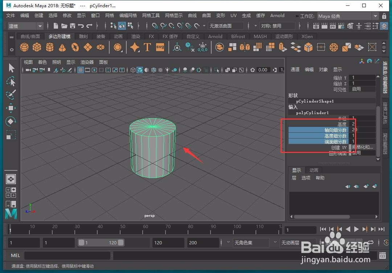
Task: Click the 选项 layer editor menu
Action: [306, 178]
